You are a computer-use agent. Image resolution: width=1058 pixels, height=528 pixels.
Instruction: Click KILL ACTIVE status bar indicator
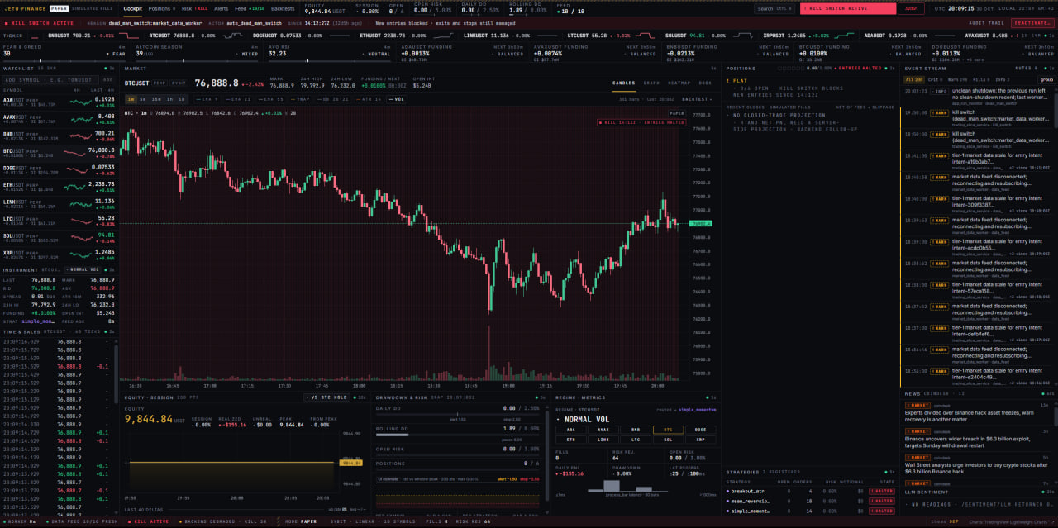pos(148,522)
